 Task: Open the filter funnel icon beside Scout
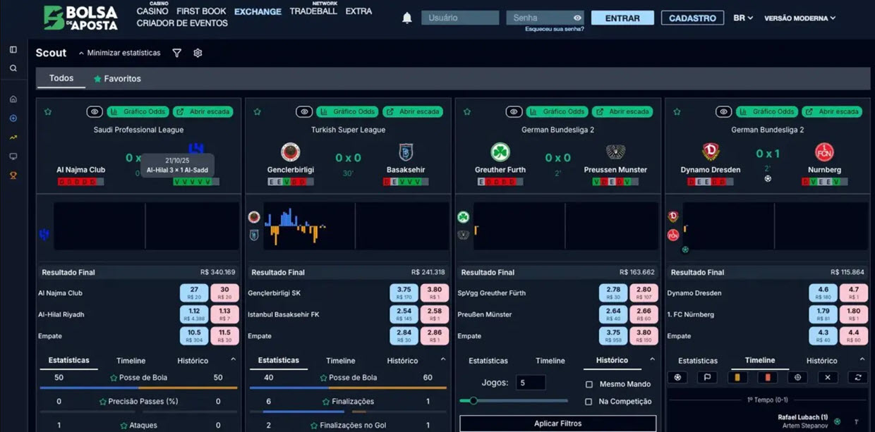click(x=177, y=53)
